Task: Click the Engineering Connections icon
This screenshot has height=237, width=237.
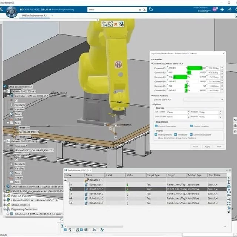Action: click(x=8, y=209)
